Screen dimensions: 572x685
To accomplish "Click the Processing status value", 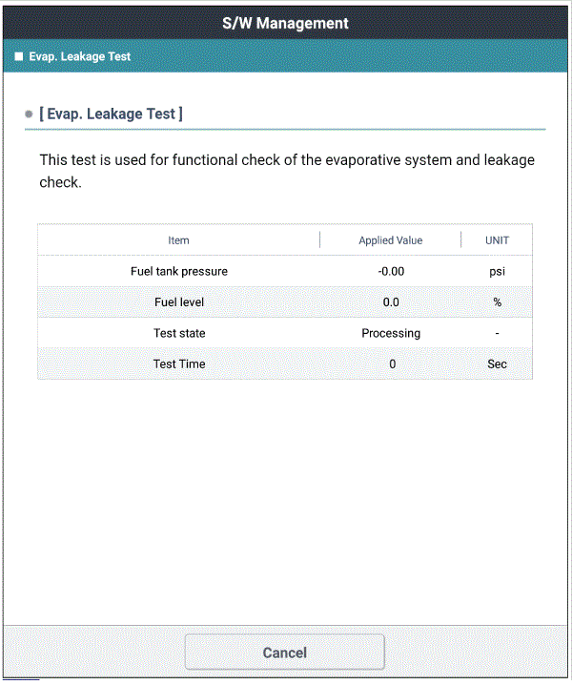I will tap(391, 333).
